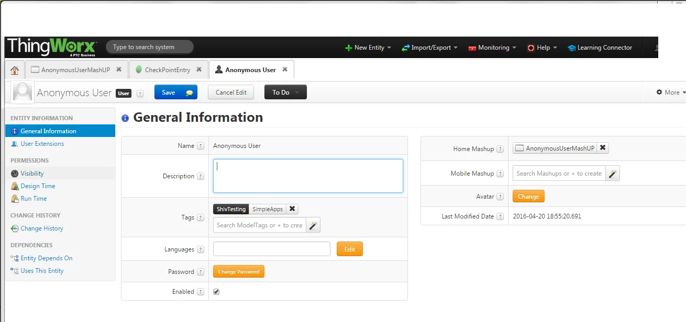Open the help icon next to Password
This screenshot has height=322, width=686.
pos(201,272)
